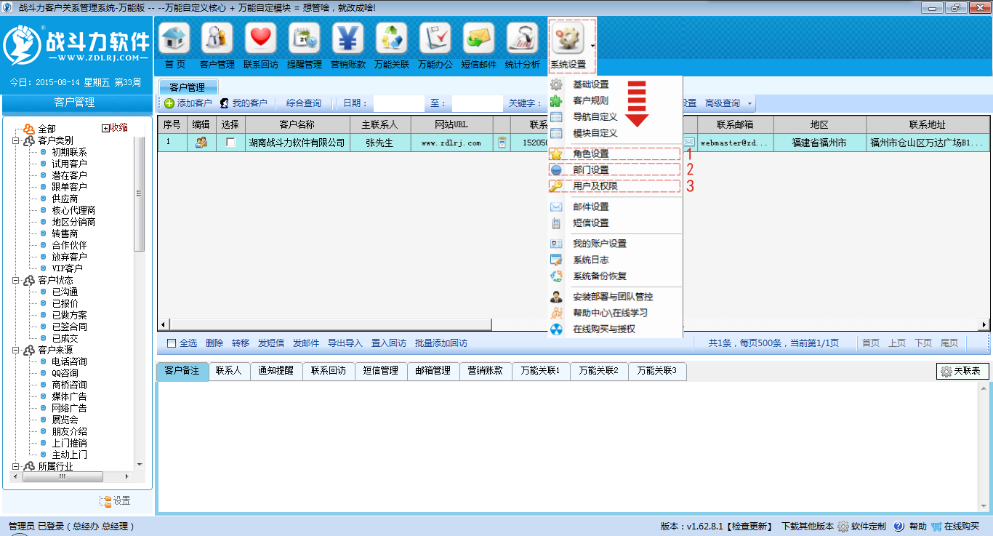Open 万能办公 checklist icon
This screenshot has width=993, height=536.
coord(435,39)
